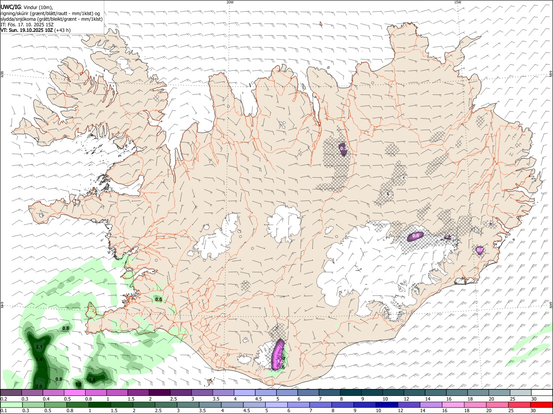Click the 20W longitude label at top
Screen dimensions: 553x414
tap(230, 2)
